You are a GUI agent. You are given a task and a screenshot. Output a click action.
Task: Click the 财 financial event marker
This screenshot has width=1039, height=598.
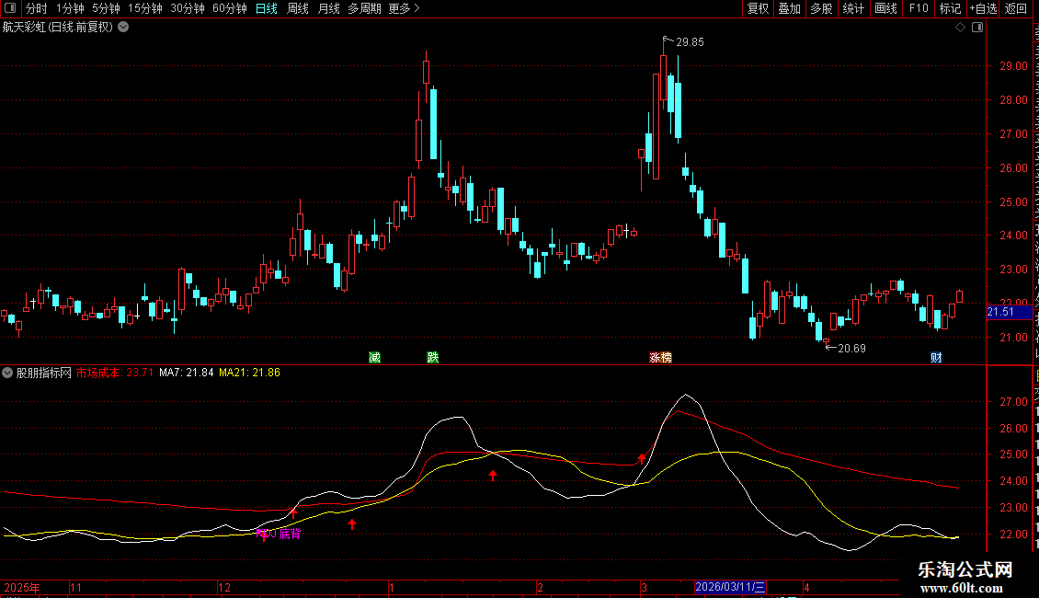(936, 357)
